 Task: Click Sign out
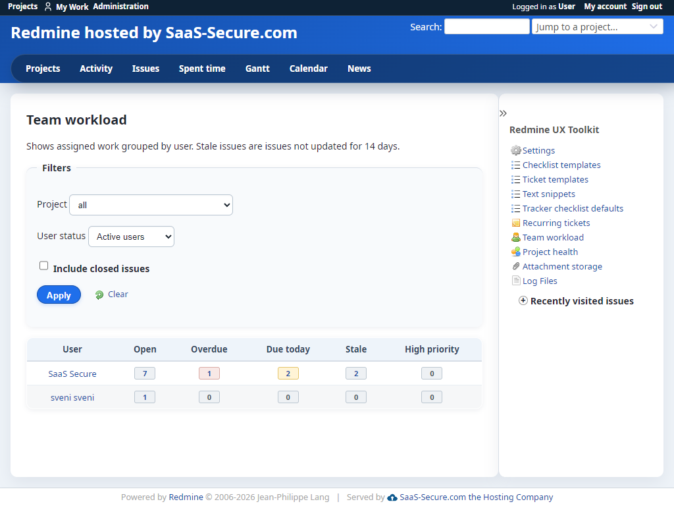647,7
